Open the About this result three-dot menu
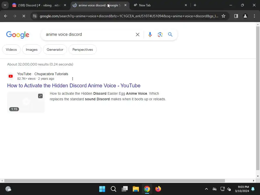This screenshot has width=260, height=195. (72, 79)
